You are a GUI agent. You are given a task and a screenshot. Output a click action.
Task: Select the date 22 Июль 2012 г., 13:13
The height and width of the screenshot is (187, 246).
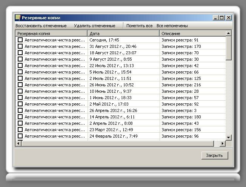pyautogui.click(x=112, y=66)
